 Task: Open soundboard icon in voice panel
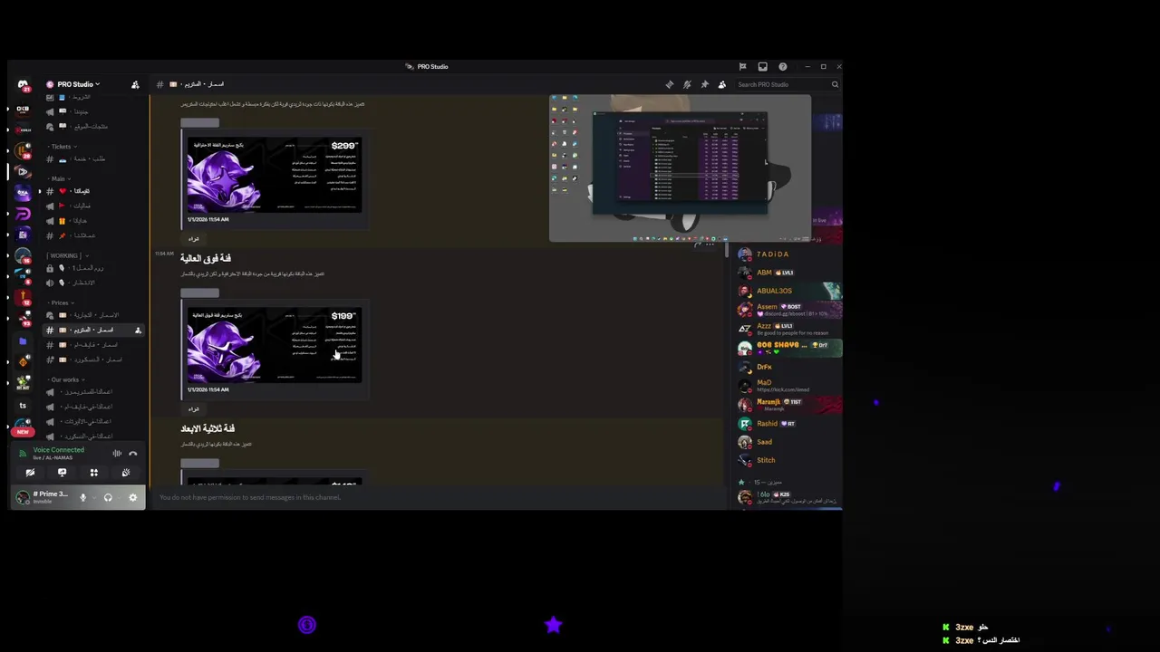[126, 473]
